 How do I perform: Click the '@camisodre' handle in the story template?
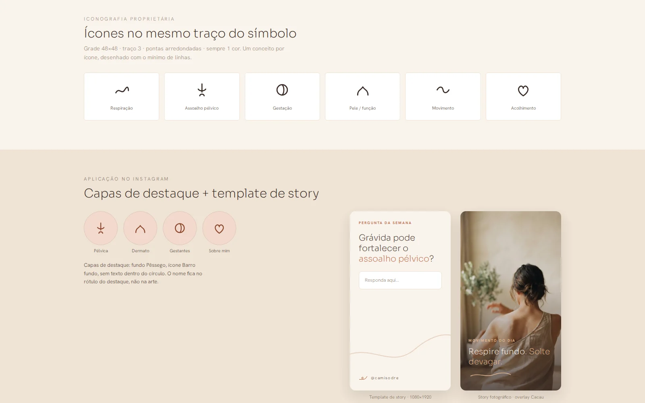pyautogui.click(x=385, y=378)
